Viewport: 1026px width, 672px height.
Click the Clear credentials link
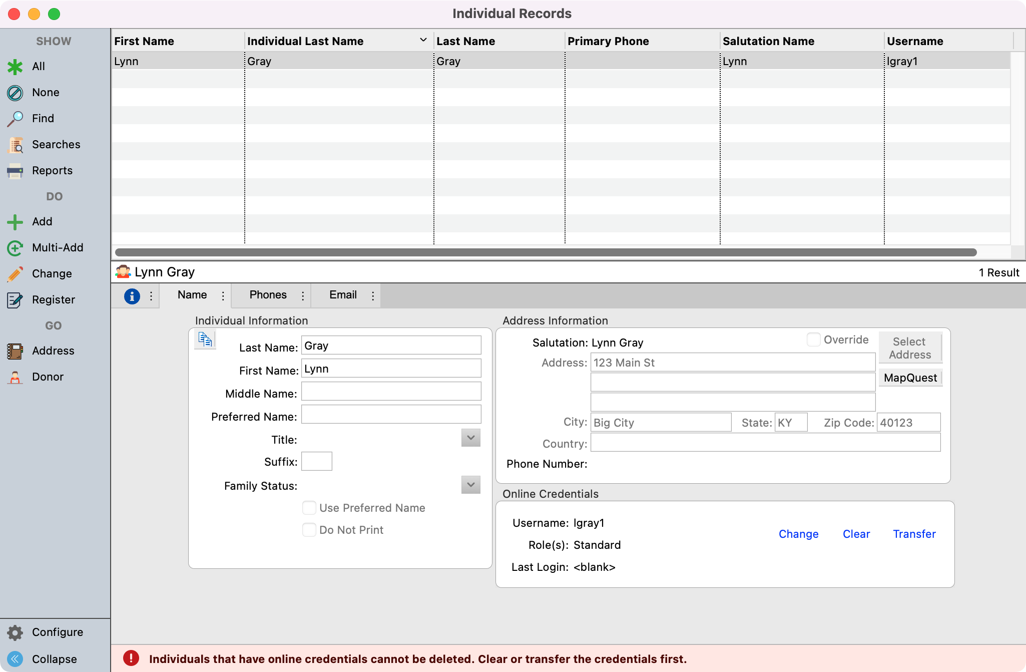pyautogui.click(x=856, y=534)
